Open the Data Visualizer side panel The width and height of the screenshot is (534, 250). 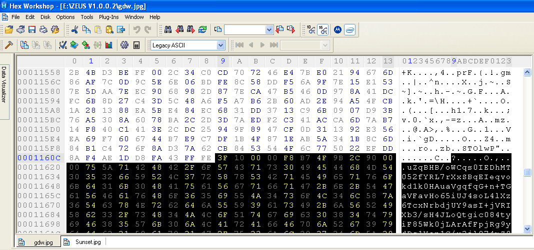coord(4,92)
